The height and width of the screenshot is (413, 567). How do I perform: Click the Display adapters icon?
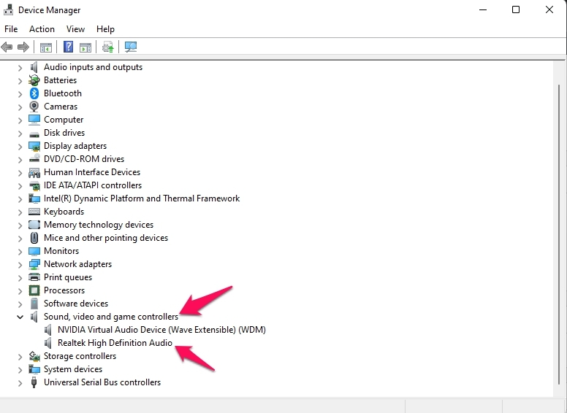34,146
